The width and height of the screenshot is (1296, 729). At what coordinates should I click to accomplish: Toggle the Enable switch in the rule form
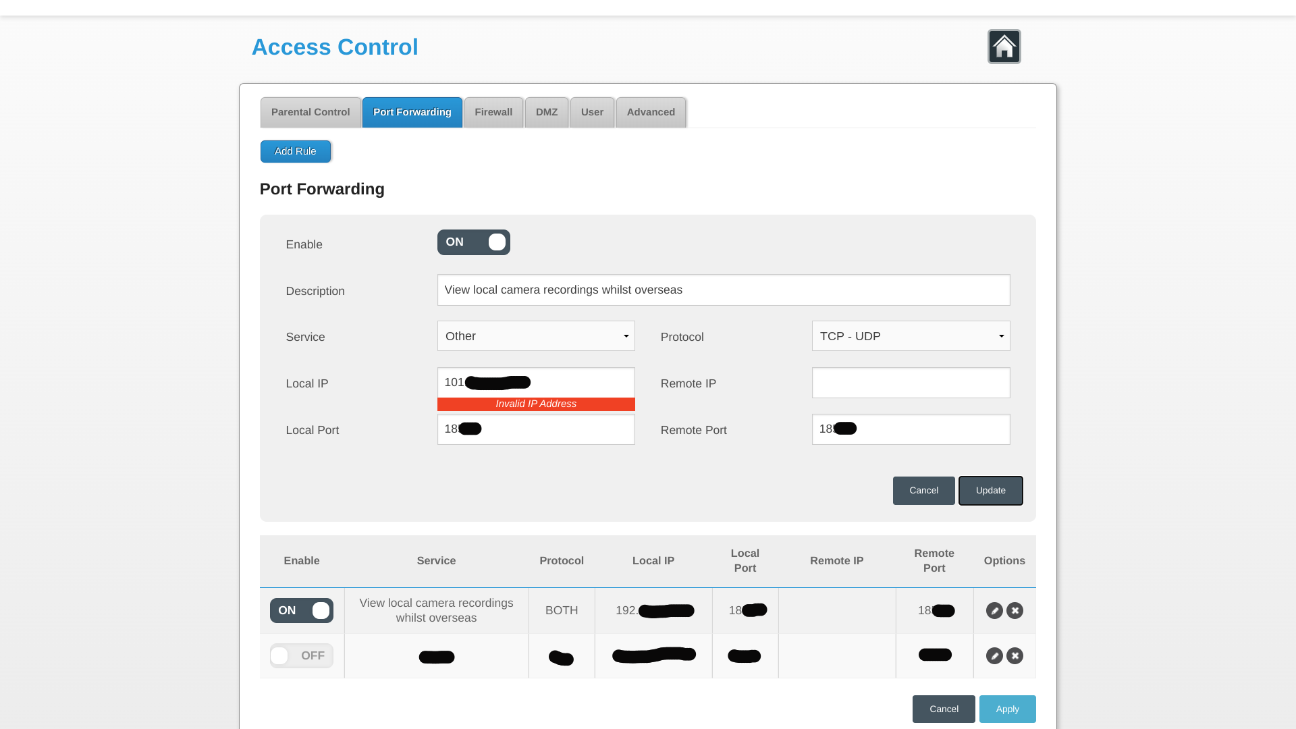pos(473,242)
